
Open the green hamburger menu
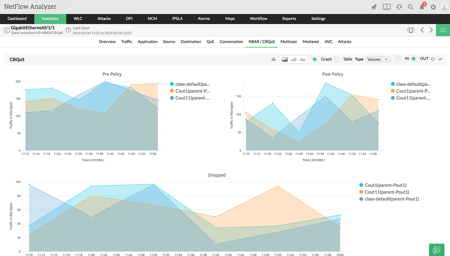(x=443, y=30)
